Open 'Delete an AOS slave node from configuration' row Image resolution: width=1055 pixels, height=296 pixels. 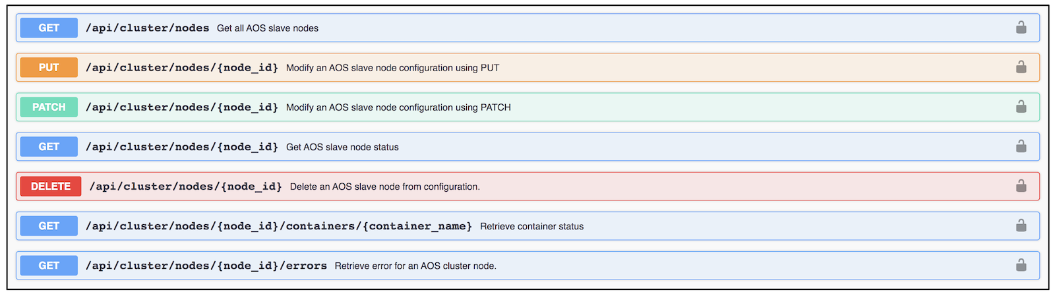point(527,186)
